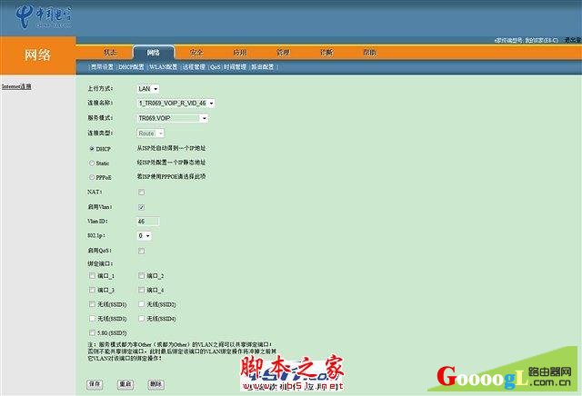
Task: Open the 状态 tab
Action: point(110,53)
